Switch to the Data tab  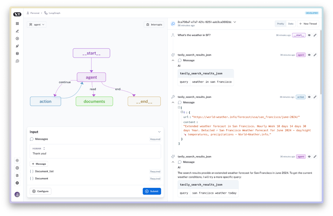(291, 24)
